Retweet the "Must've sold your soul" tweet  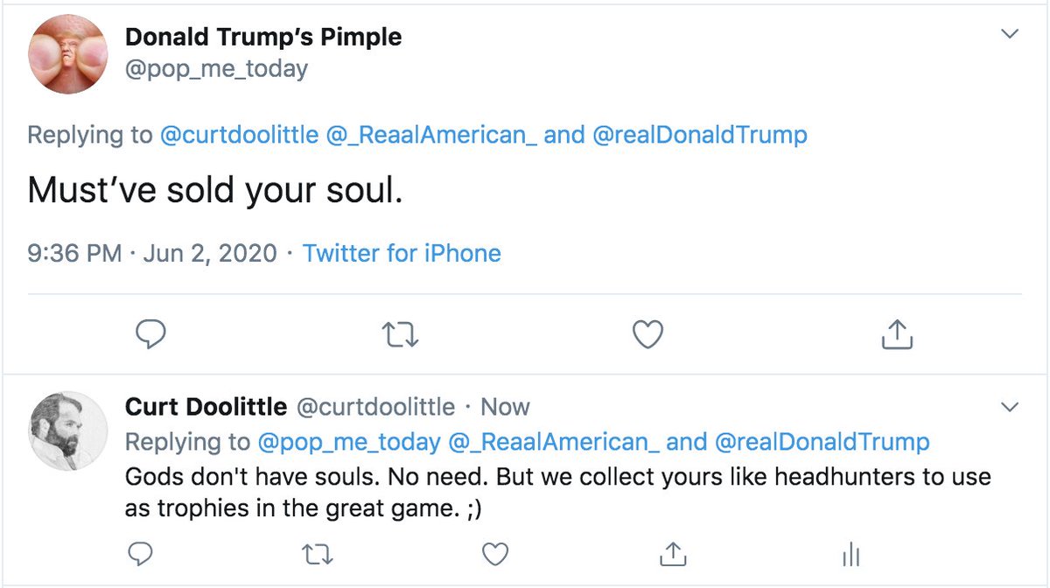[400, 334]
